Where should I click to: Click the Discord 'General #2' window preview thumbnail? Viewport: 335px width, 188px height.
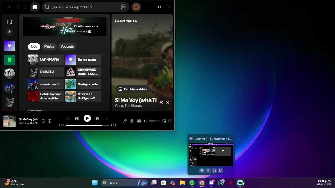tap(211, 155)
